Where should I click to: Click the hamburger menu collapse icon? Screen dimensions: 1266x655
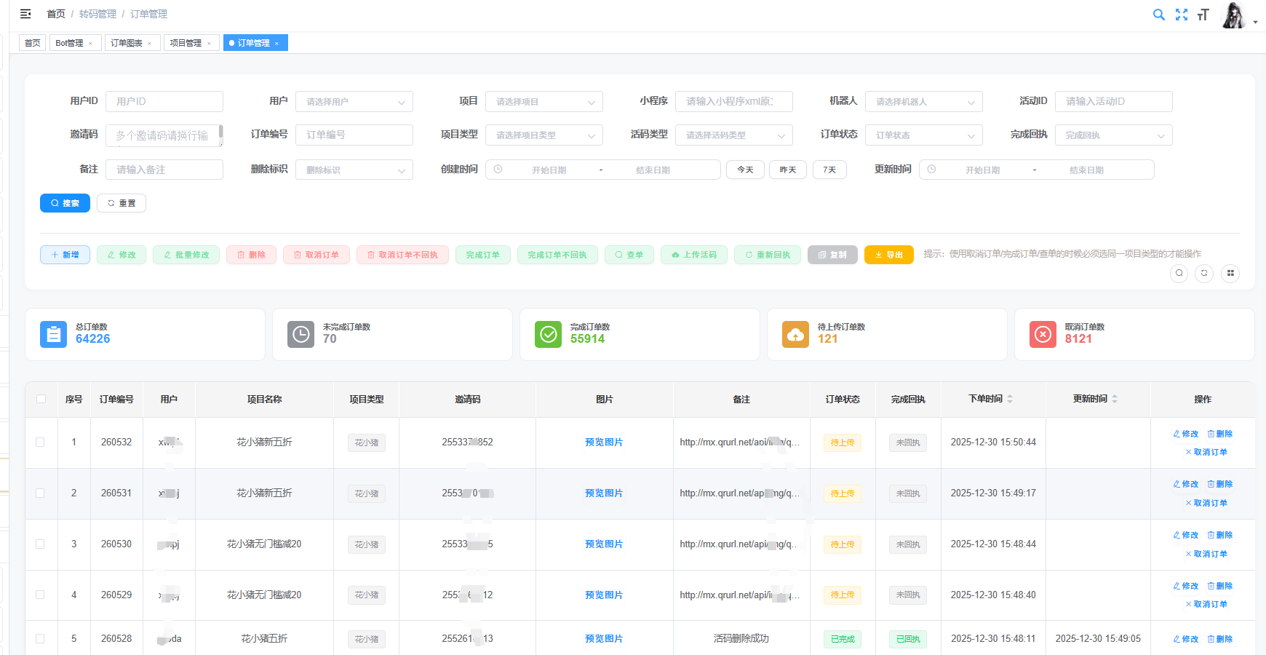tap(25, 14)
